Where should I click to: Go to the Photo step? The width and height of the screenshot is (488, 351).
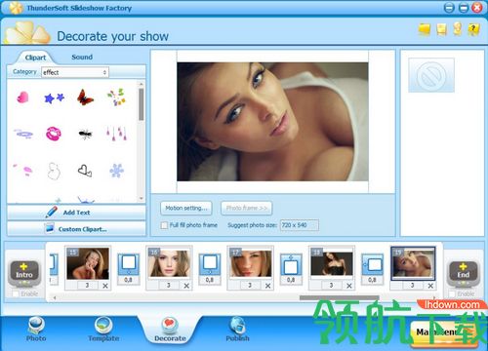click(x=36, y=329)
